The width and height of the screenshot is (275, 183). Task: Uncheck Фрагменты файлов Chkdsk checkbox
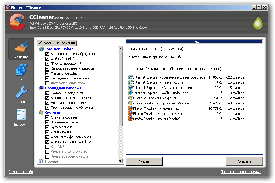[47, 137]
